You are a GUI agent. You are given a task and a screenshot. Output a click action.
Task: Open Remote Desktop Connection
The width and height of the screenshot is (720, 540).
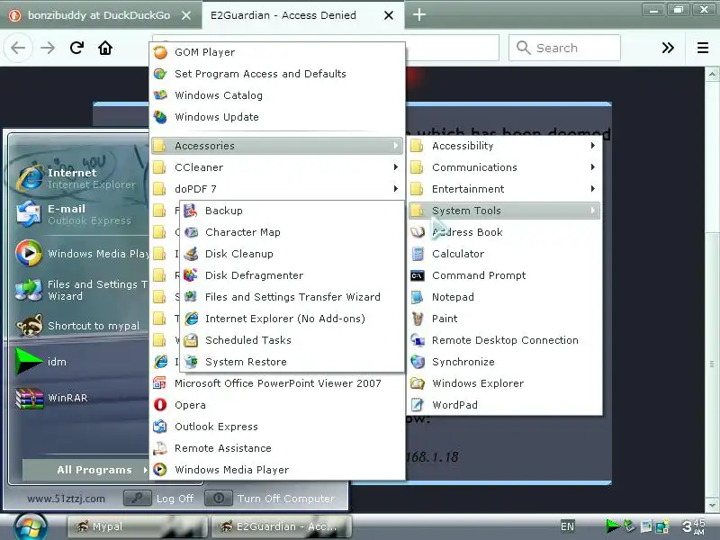pyautogui.click(x=504, y=340)
